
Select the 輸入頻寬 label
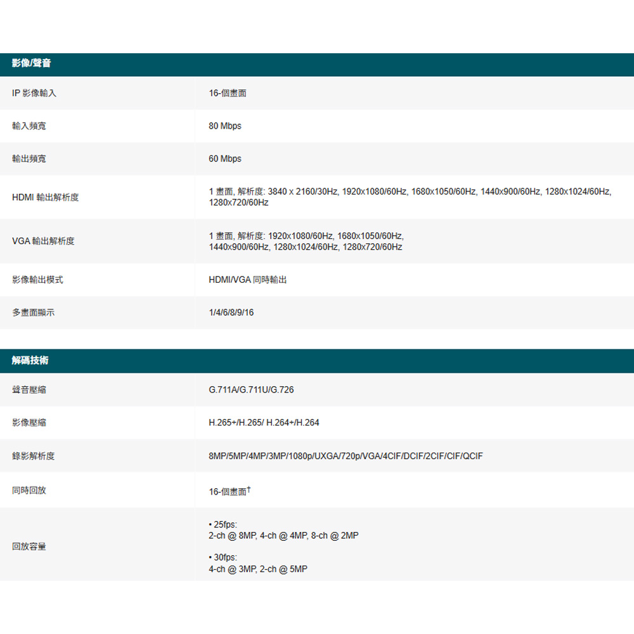point(29,126)
